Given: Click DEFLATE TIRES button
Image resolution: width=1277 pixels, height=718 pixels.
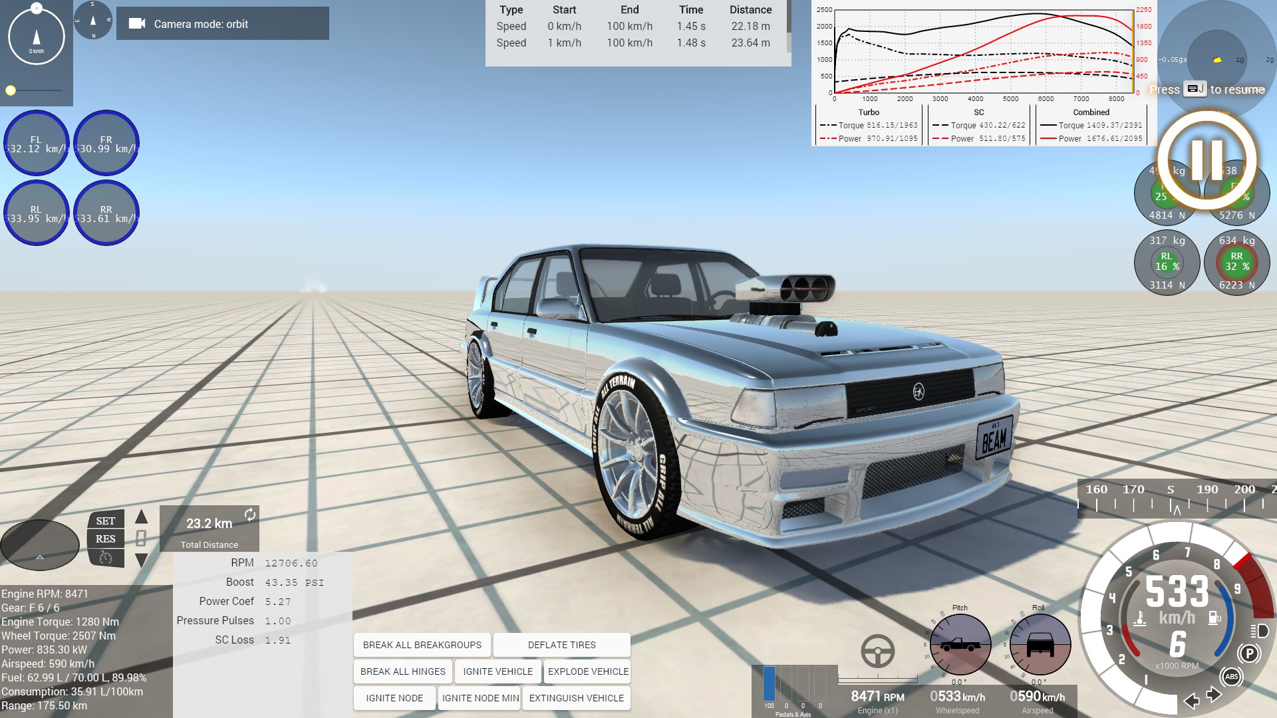Looking at the screenshot, I should pyautogui.click(x=562, y=645).
